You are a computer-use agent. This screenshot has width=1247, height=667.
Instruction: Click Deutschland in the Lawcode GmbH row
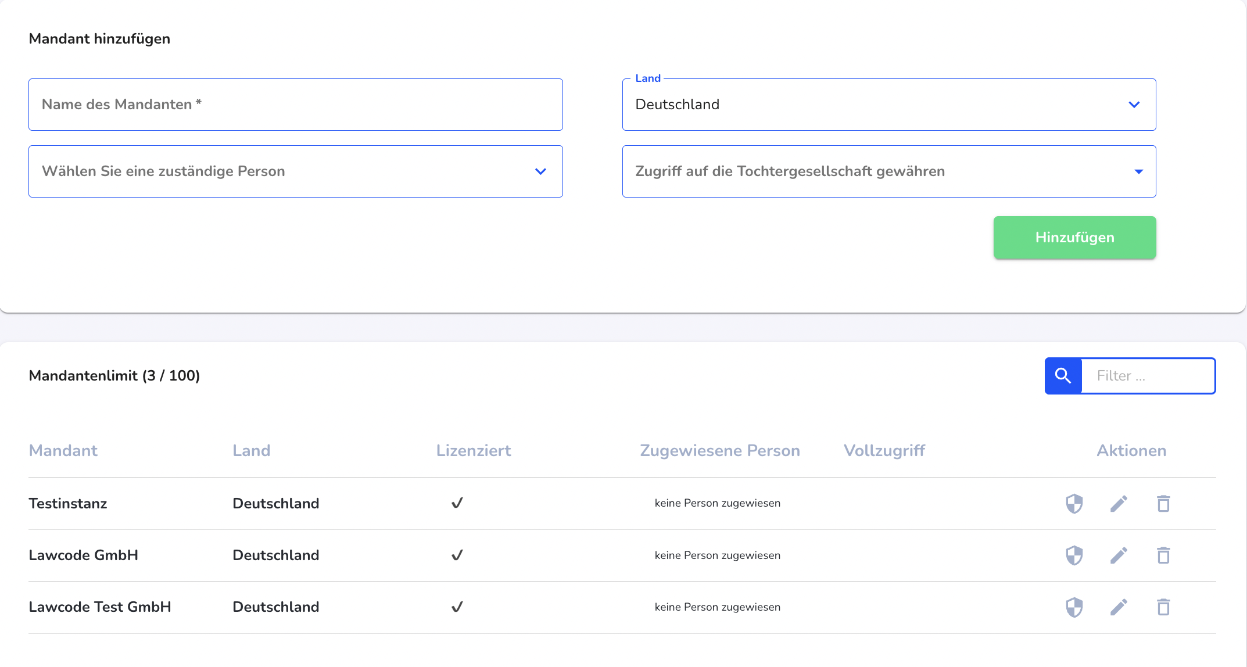click(x=276, y=555)
